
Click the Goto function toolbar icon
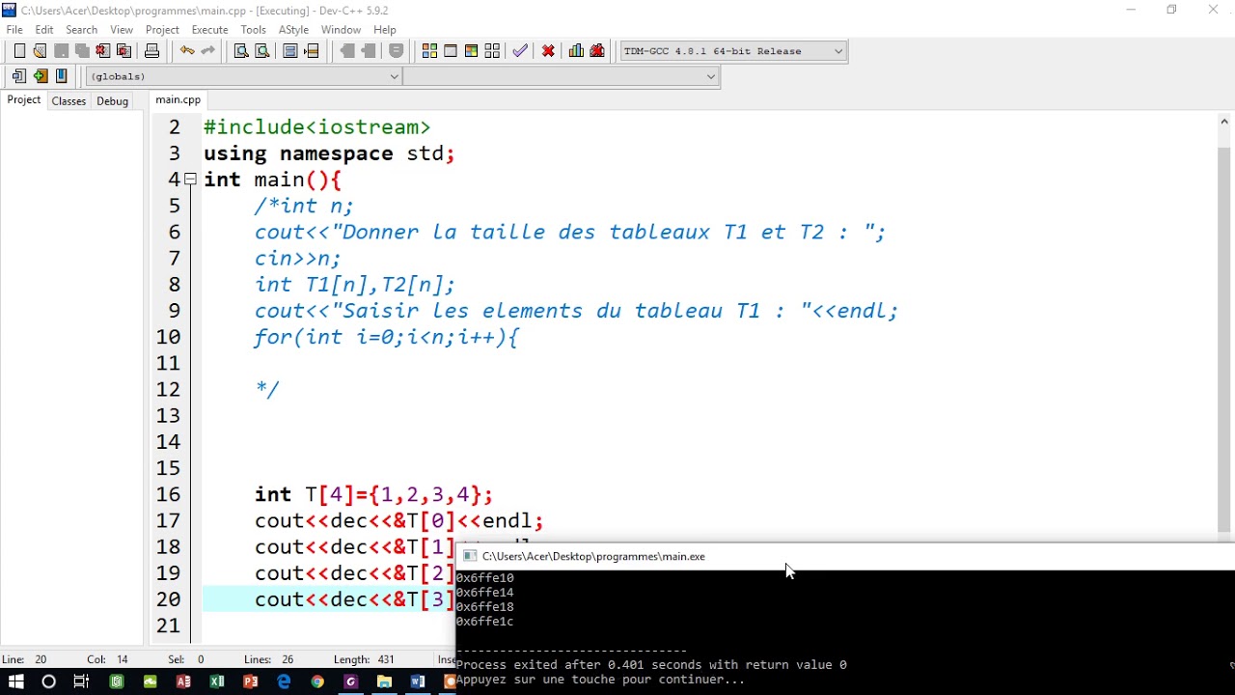click(290, 51)
